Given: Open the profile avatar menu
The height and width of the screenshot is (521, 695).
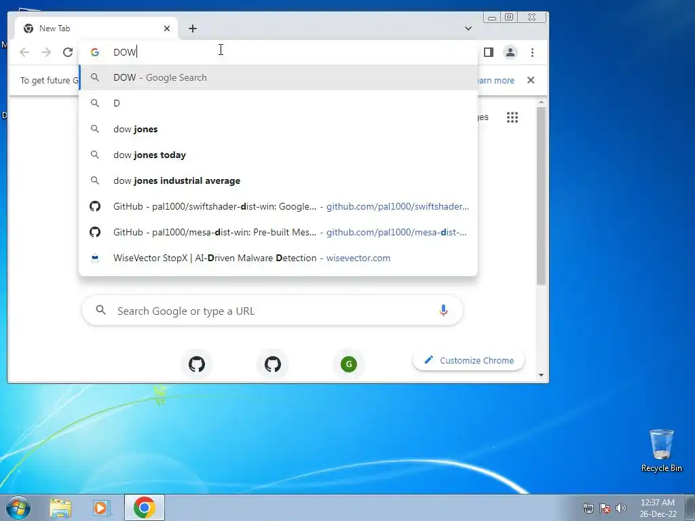Looking at the screenshot, I should tap(510, 52).
